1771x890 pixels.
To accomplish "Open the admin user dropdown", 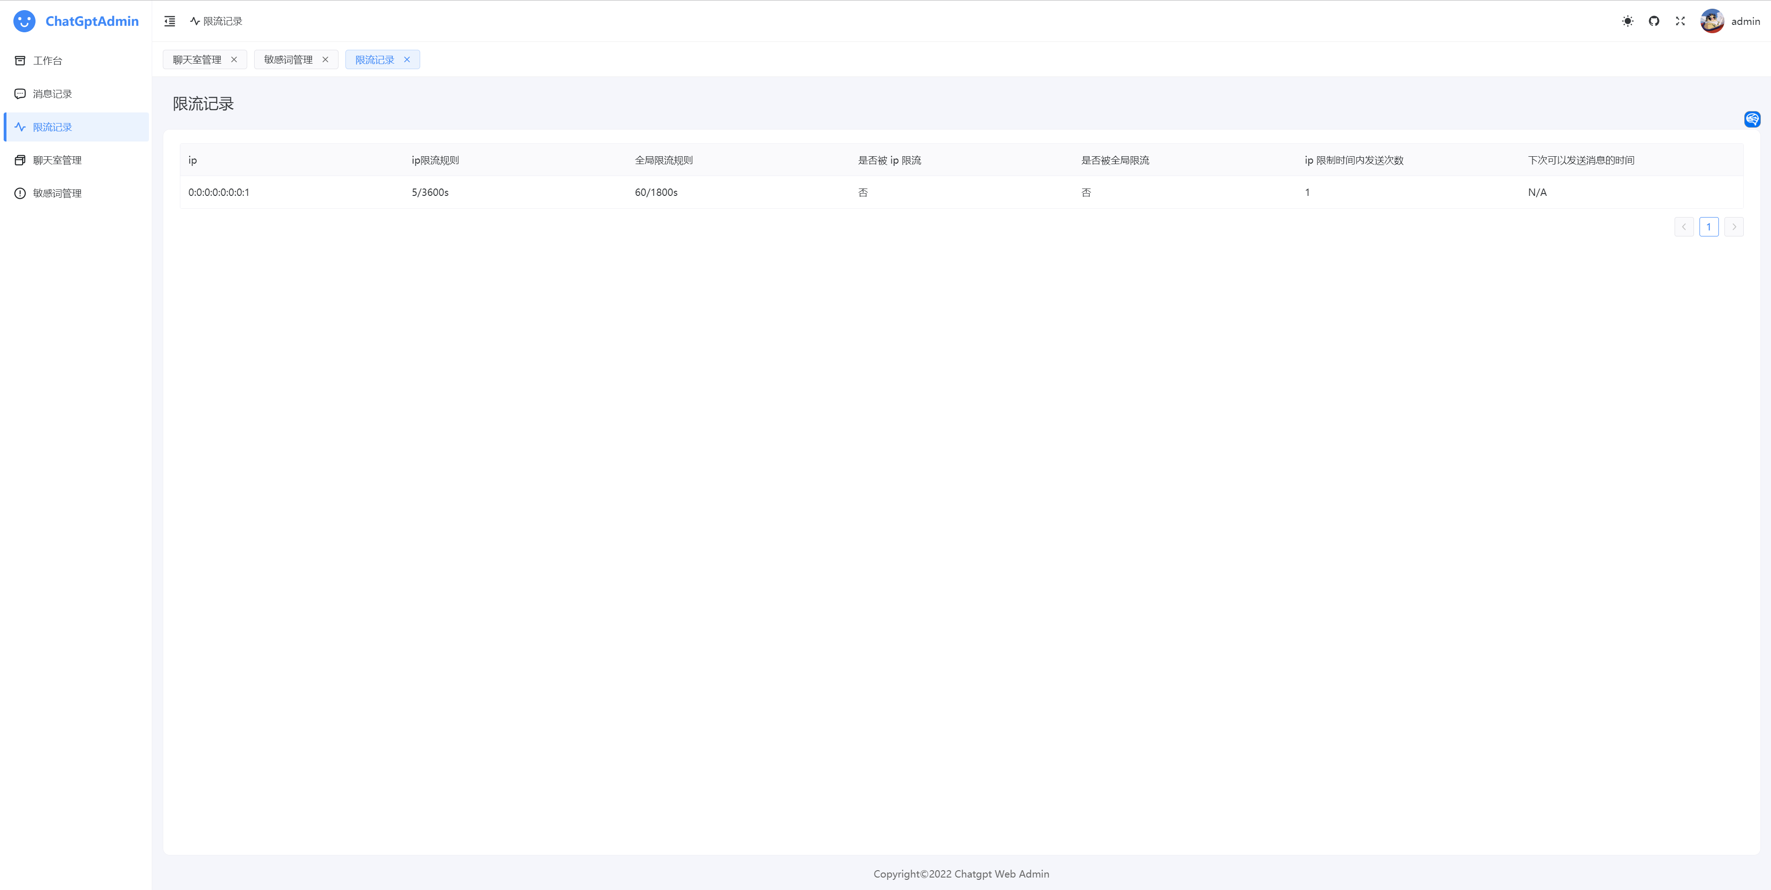I will 1745,21.
